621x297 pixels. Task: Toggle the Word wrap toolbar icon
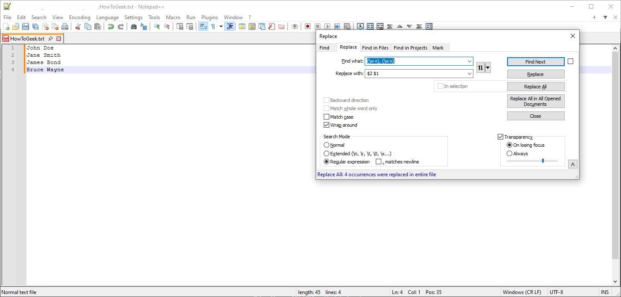(203, 26)
